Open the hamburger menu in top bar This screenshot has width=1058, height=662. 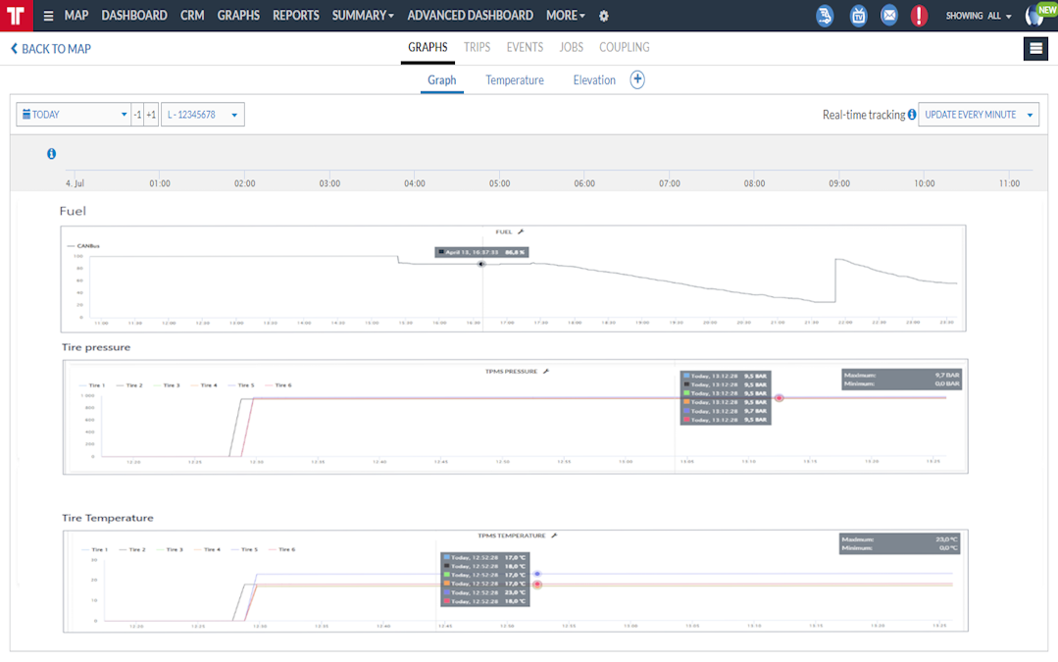pyautogui.click(x=48, y=16)
